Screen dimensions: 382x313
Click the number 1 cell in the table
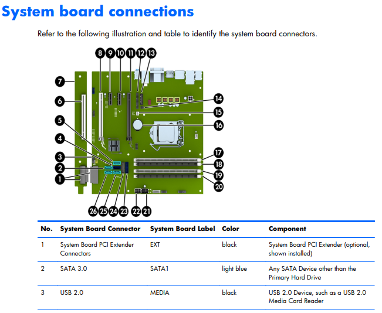[43, 244]
